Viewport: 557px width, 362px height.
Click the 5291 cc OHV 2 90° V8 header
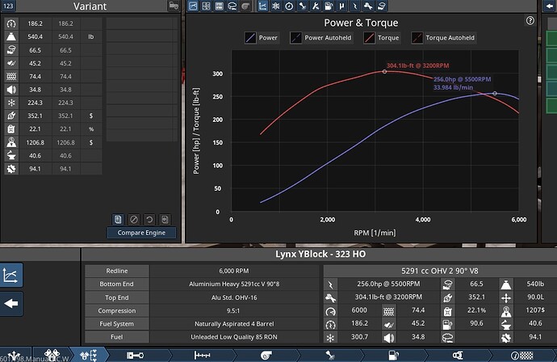click(x=440, y=271)
